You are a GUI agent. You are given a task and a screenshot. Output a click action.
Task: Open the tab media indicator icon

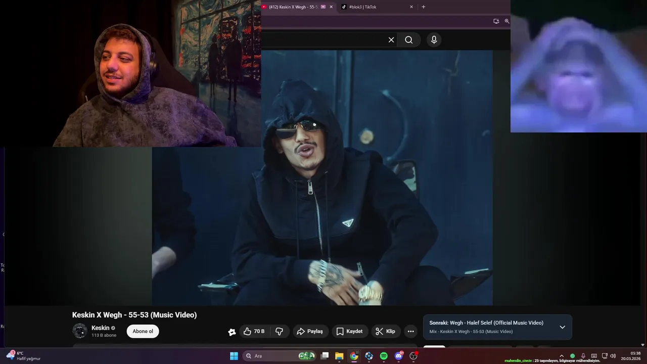pyautogui.click(x=323, y=7)
